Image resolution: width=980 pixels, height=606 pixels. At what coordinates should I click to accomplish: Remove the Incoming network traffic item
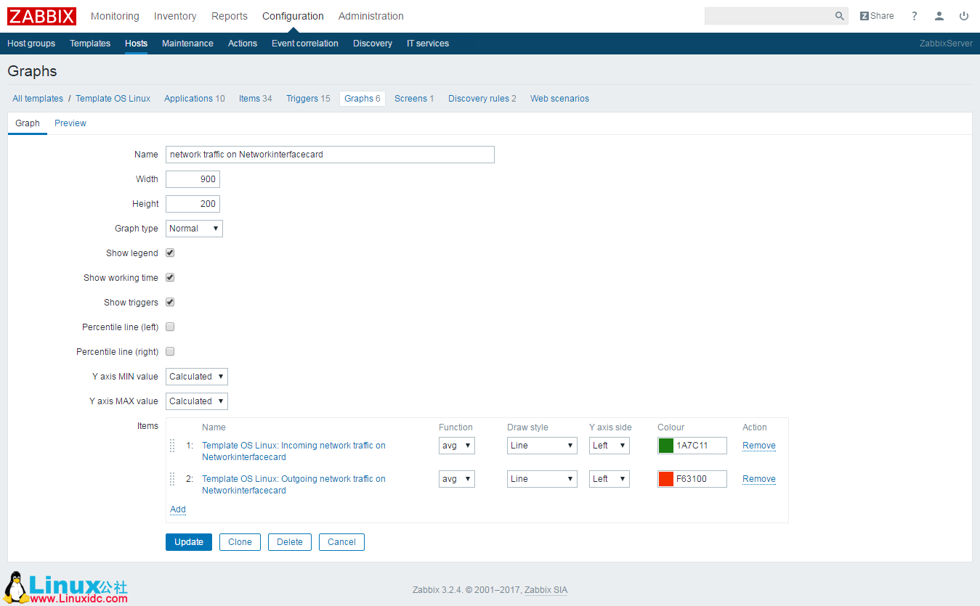click(x=758, y=445)
